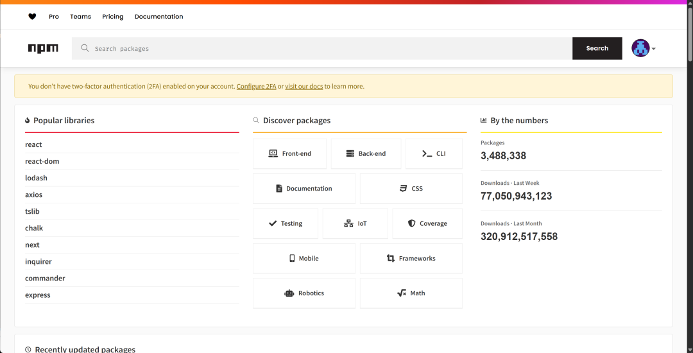Open the tslib library link
This screenshot has width=693, height=353.
pyautogui.click(x=32, y=212)
